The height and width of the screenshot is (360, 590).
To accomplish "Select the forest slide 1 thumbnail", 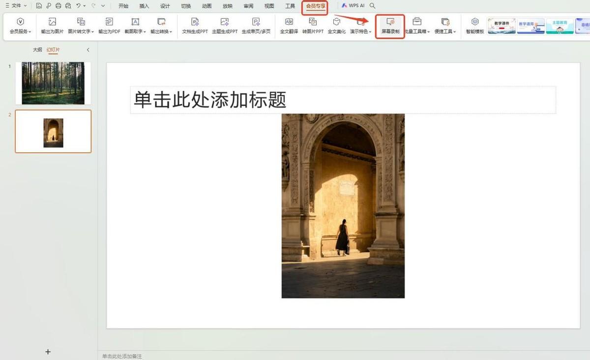I will (53, 83).
